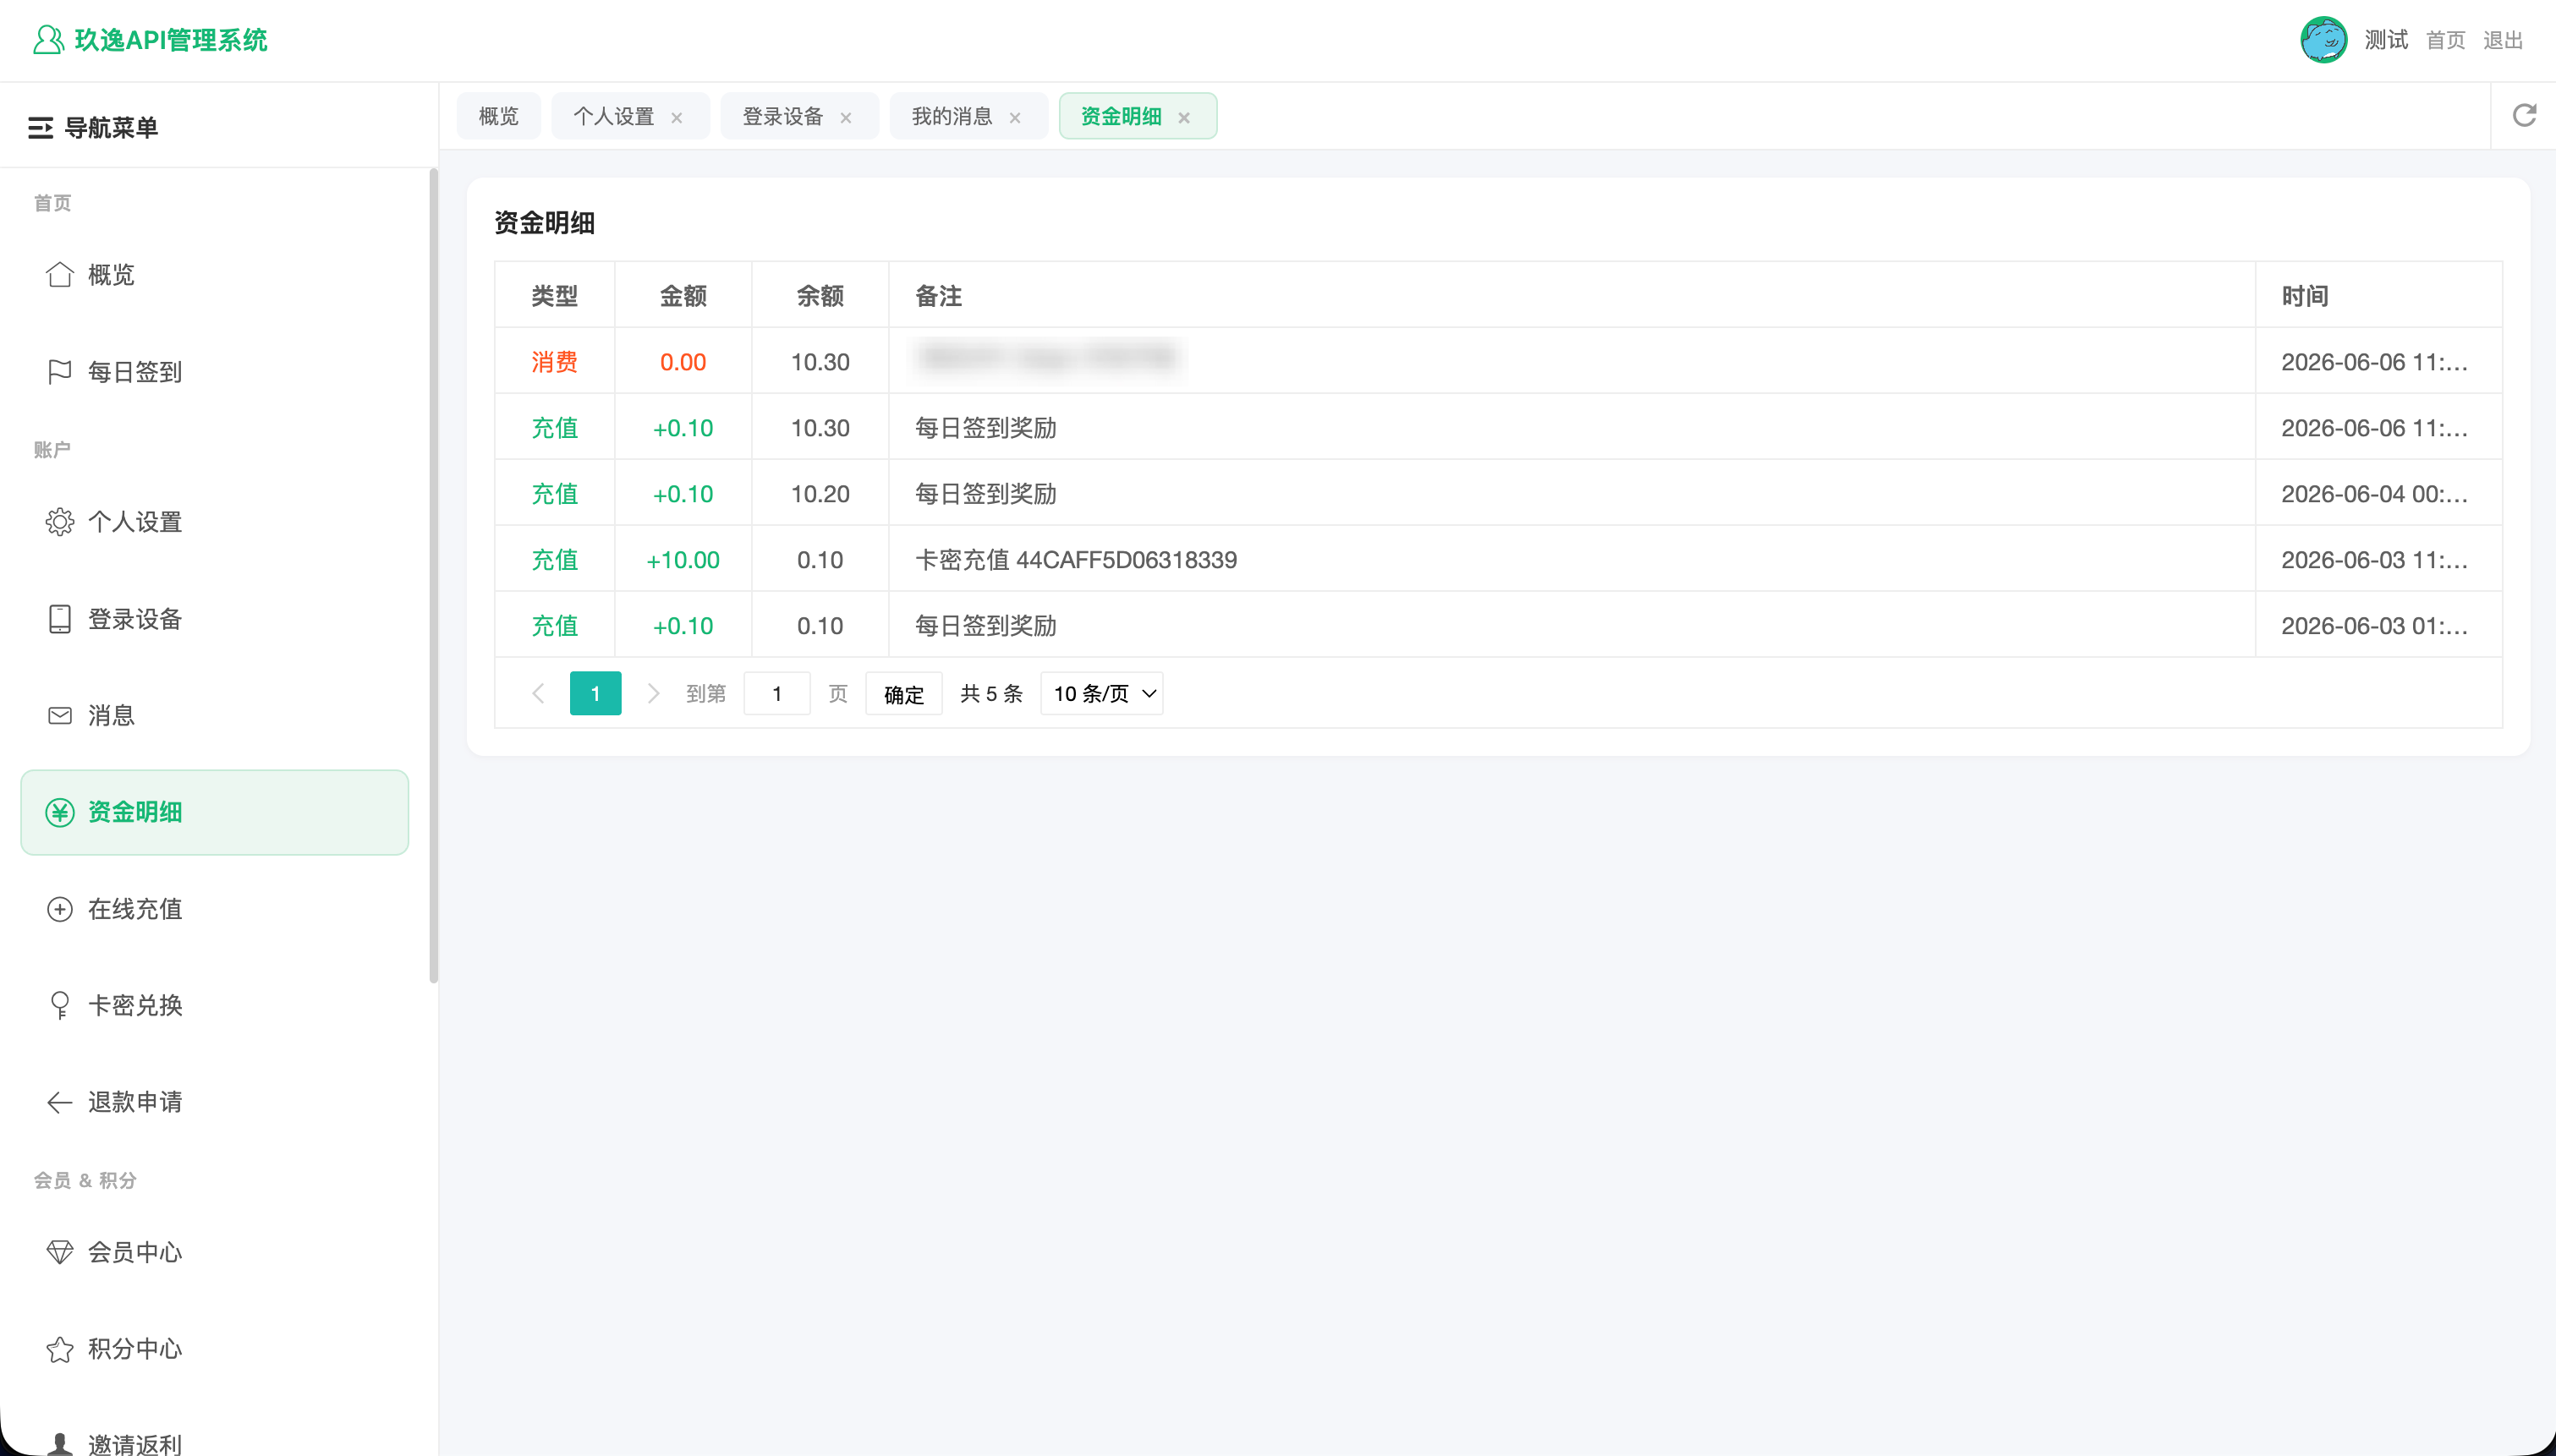The image size is (2556, 1456).
Task: Click the 玖逸API管理系统 logo icon
Action: pos(48,40)
